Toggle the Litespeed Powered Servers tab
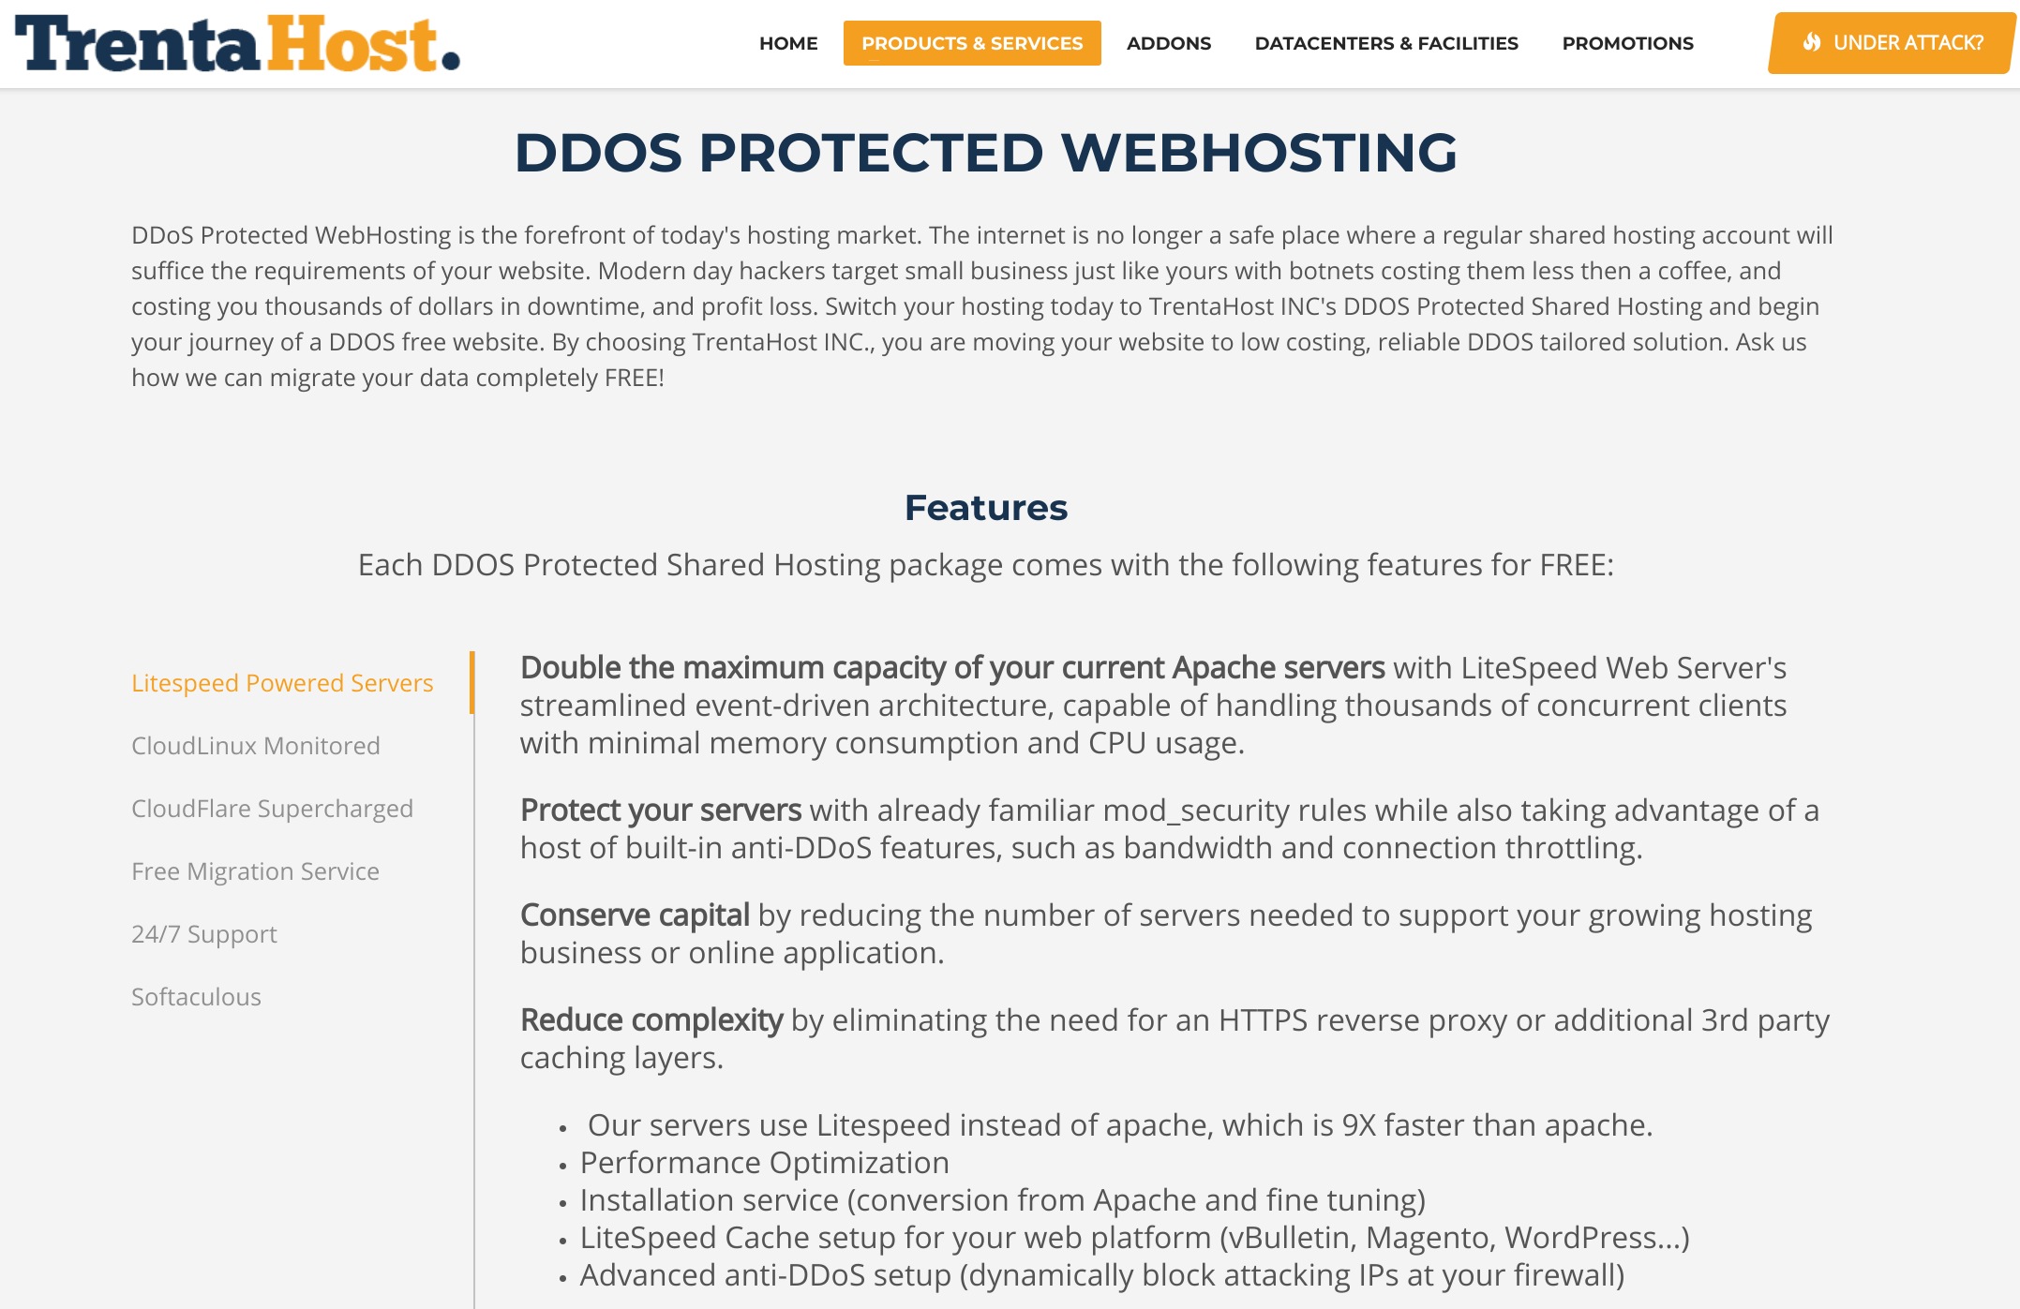The height and width of the screenshot is (1309, 2020). (x=281, y=683)
